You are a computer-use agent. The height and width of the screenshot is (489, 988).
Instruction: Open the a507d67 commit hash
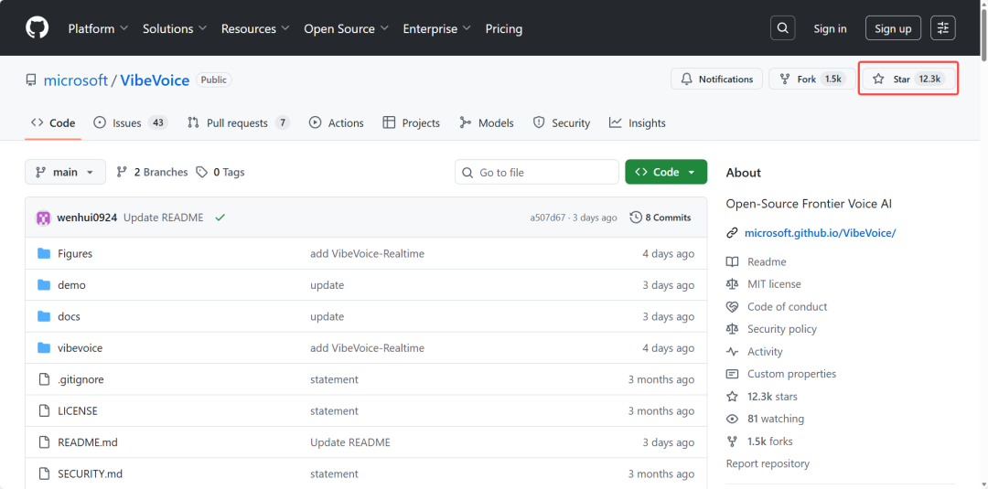coord(548,218)
